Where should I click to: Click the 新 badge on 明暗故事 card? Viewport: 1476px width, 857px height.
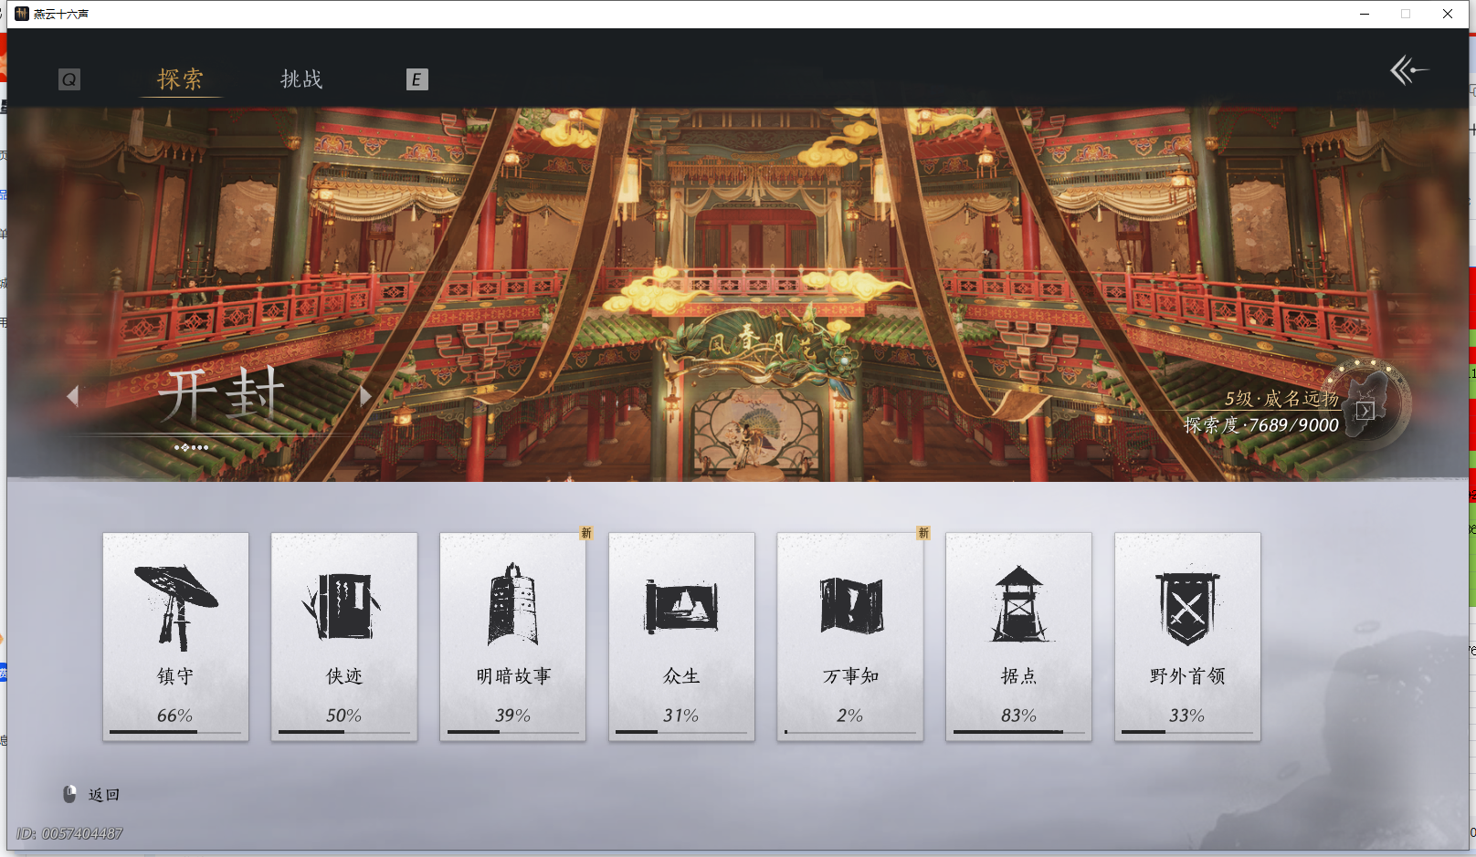586,533
